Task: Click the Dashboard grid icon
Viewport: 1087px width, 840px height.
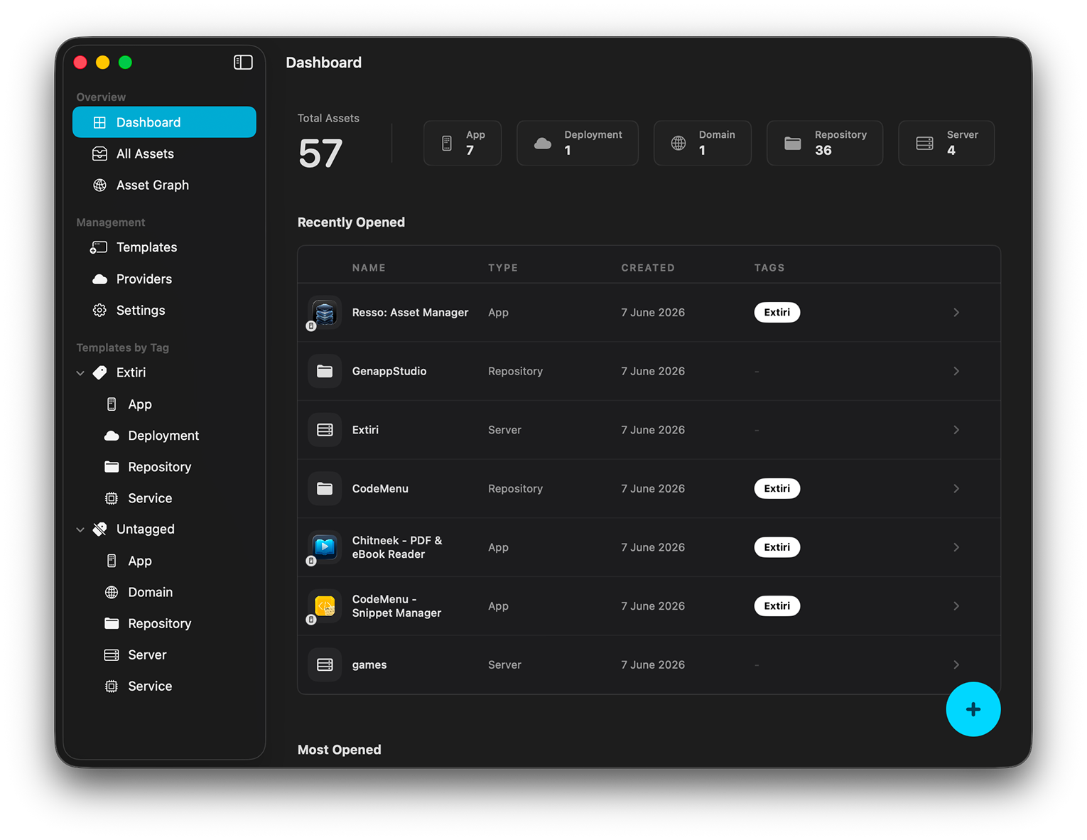Action: click(100, 122)
